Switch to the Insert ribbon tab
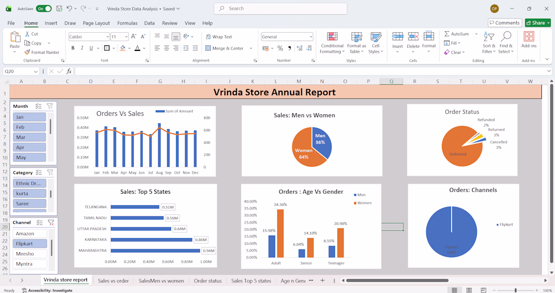The width and height of the screenshot is (555, 293). click(51, 23)
